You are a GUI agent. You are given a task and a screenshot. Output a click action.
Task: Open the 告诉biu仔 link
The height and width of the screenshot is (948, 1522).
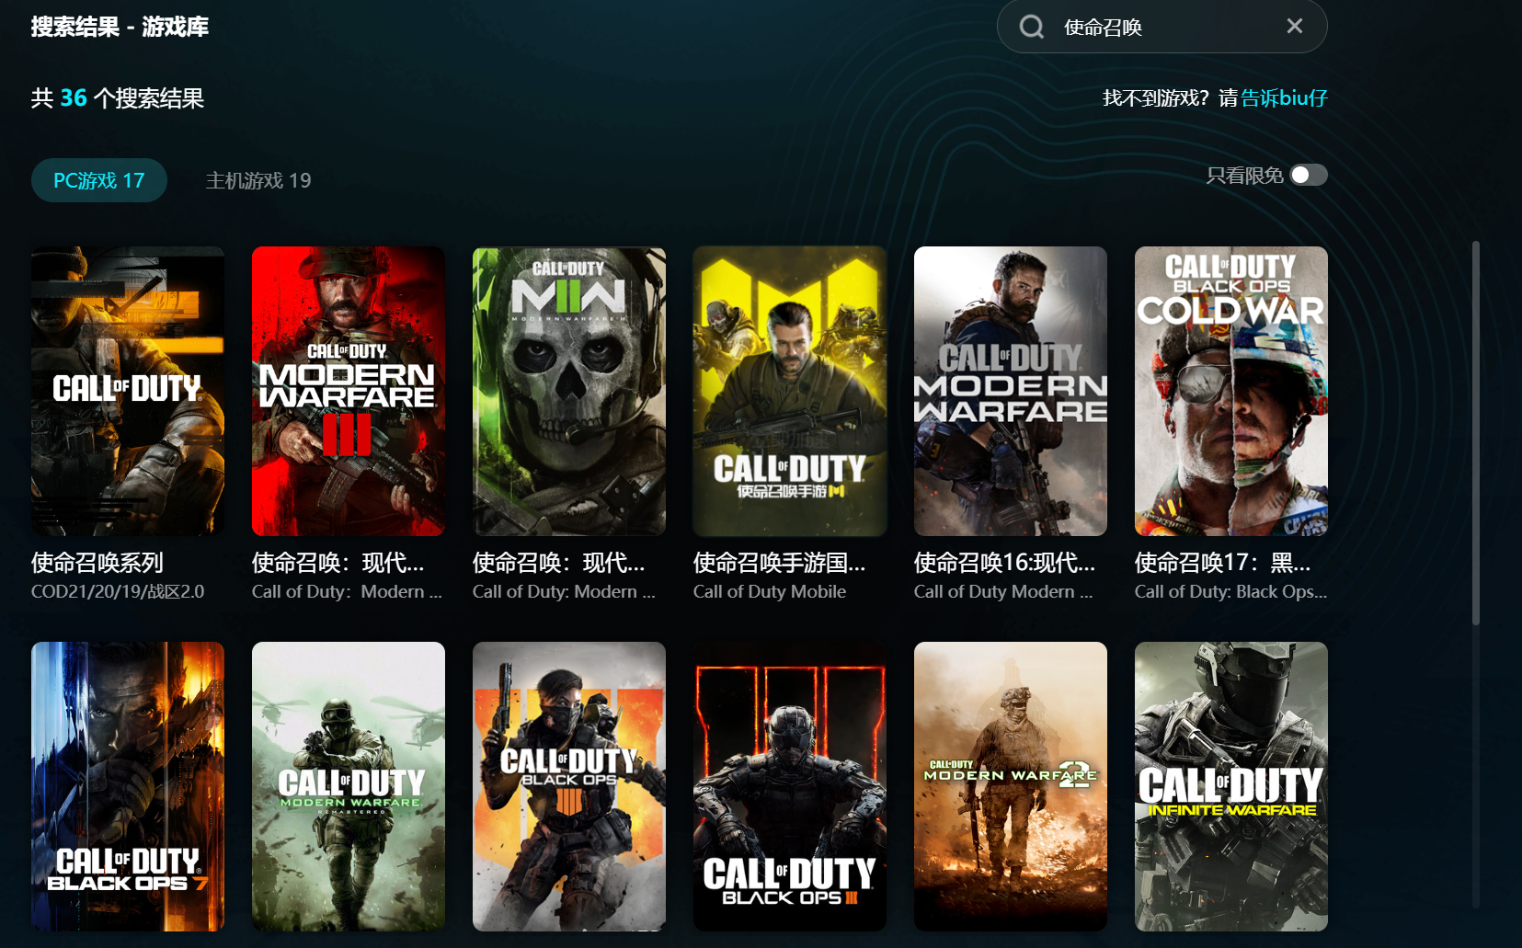click(1284, 97)
